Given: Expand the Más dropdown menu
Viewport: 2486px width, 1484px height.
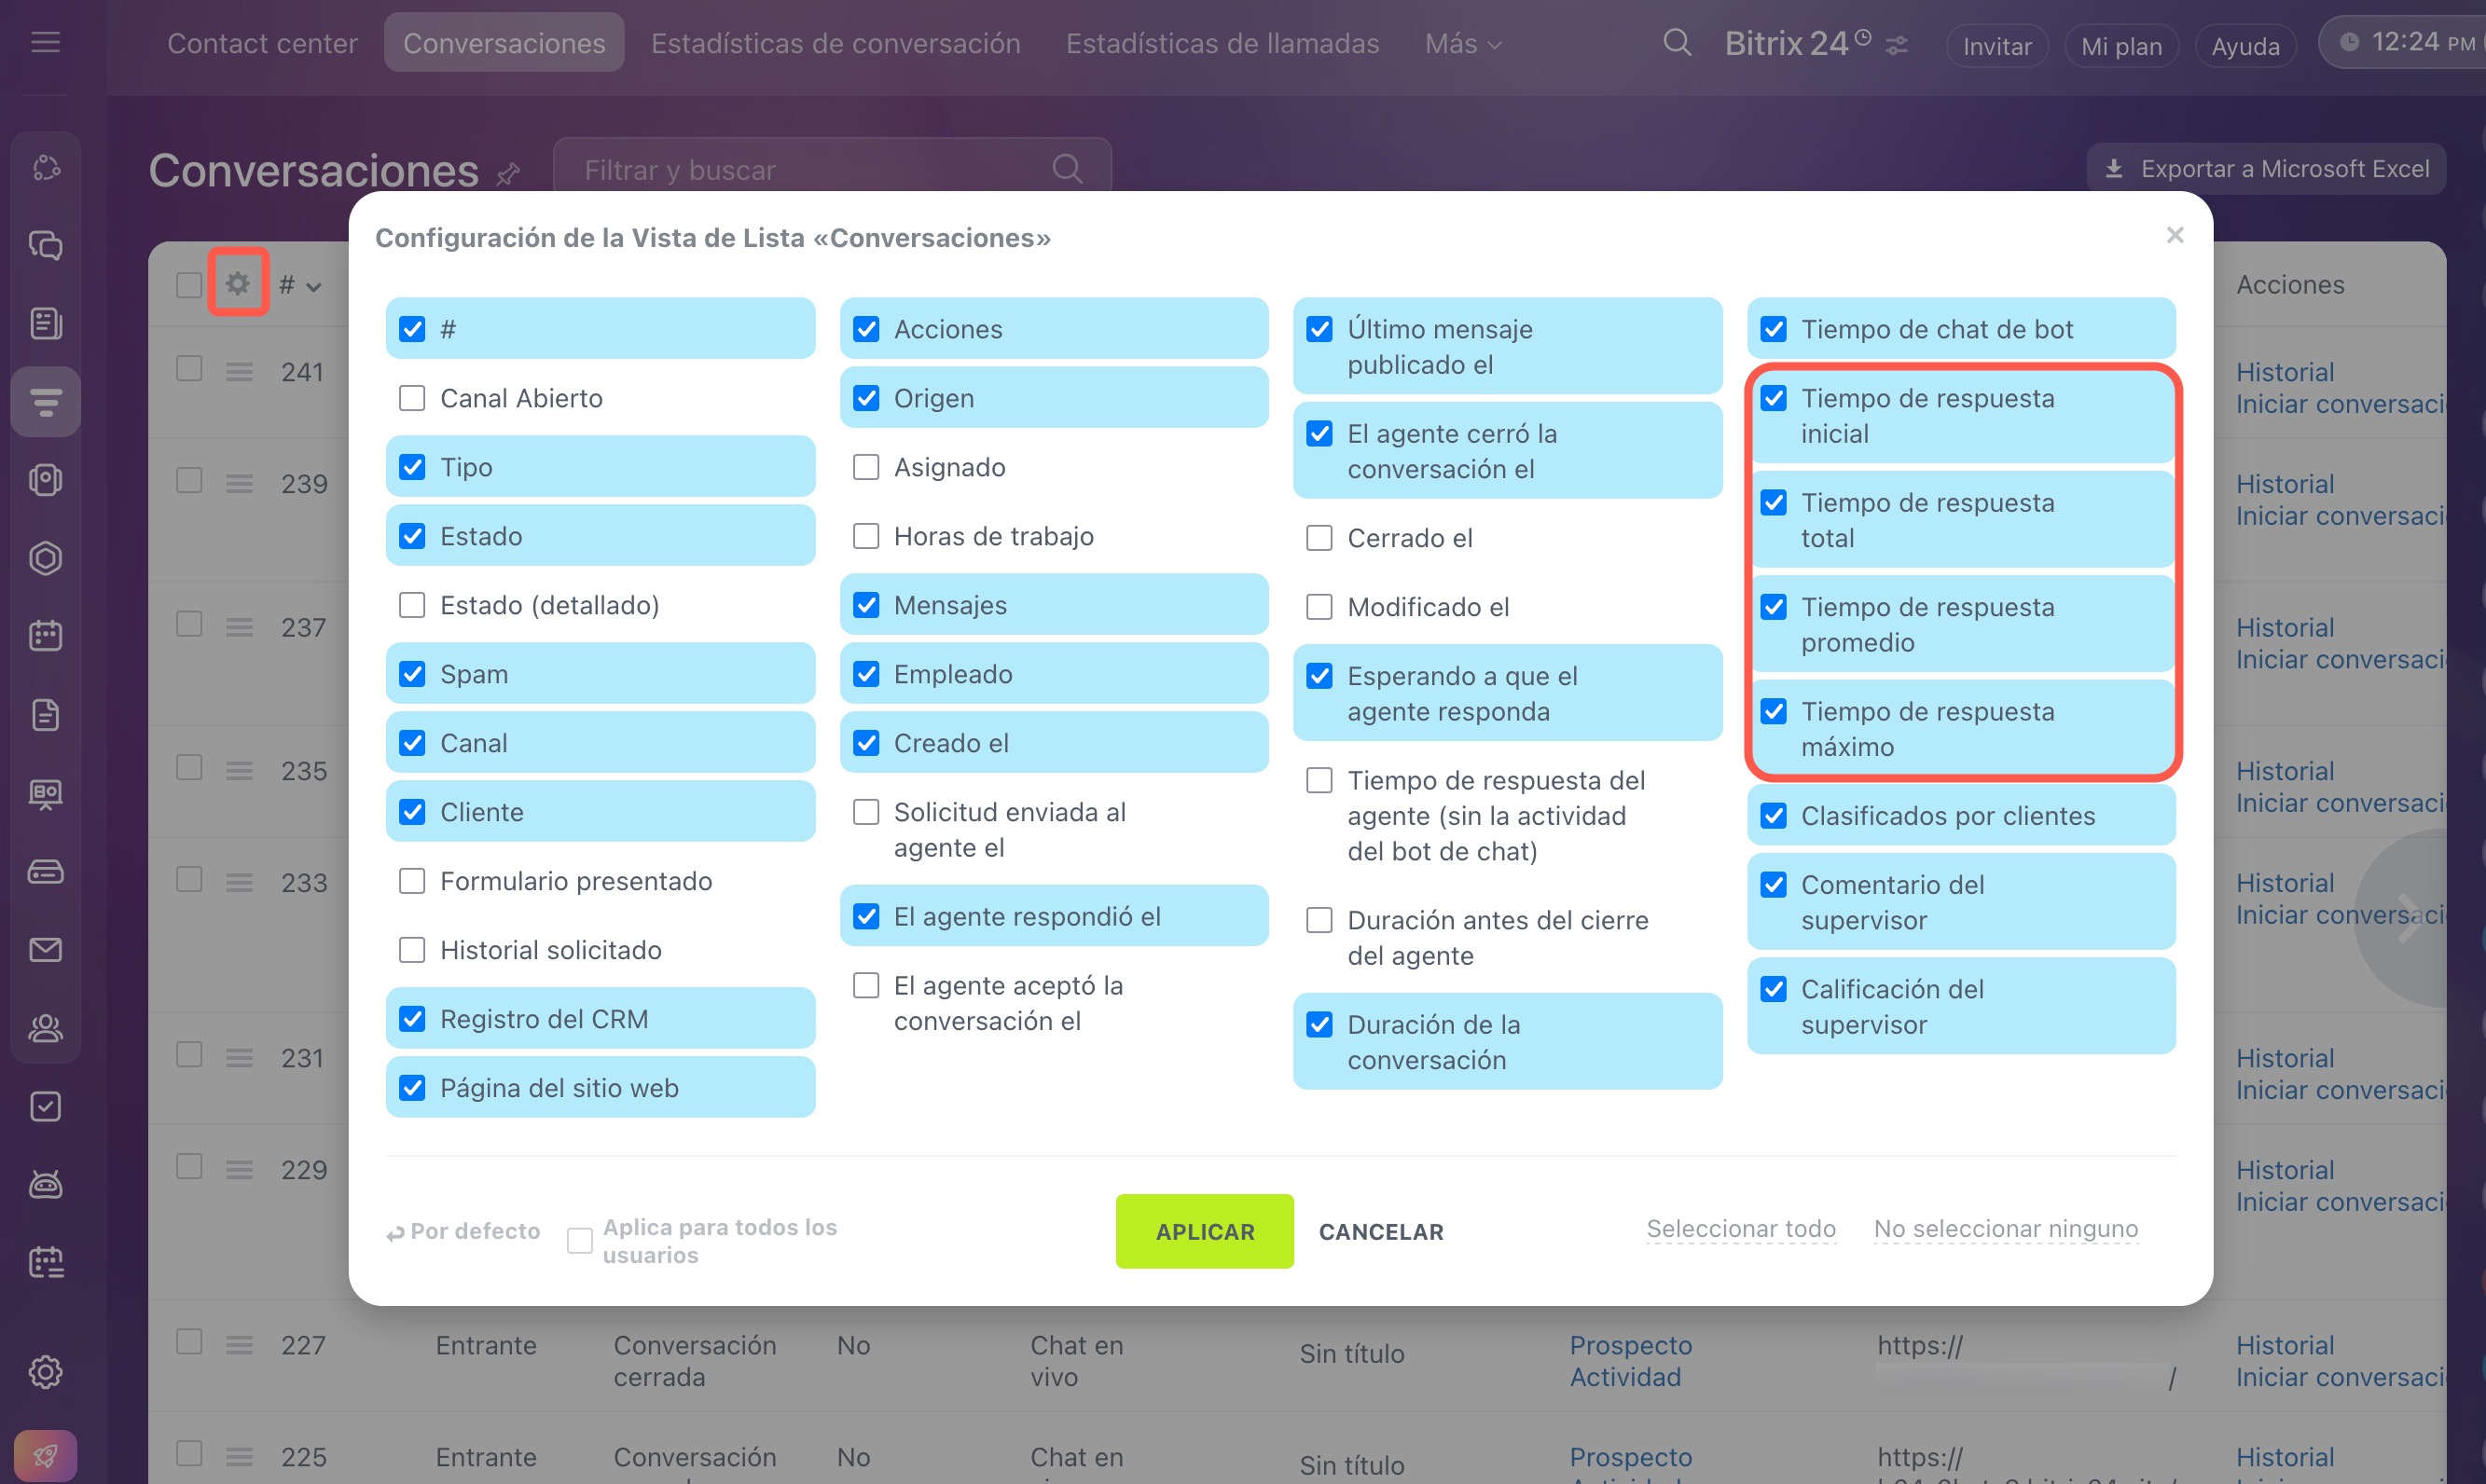Looking at the screenshot, I should click(1464, 44).
